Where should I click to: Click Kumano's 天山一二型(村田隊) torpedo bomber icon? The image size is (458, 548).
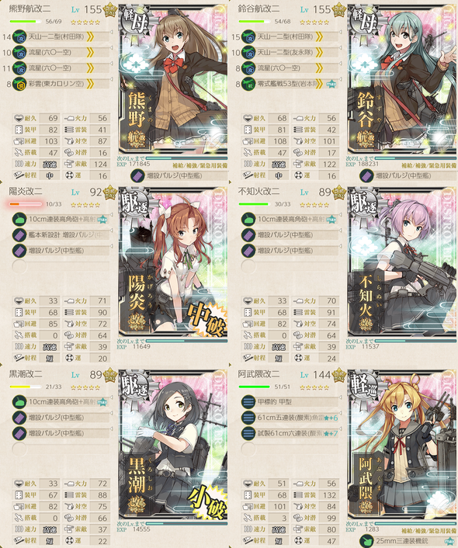pos(19,36)
